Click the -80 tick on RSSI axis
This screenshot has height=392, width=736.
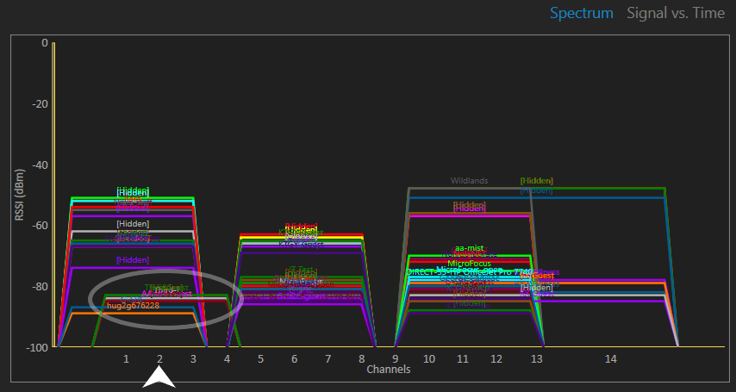[40, 286]
